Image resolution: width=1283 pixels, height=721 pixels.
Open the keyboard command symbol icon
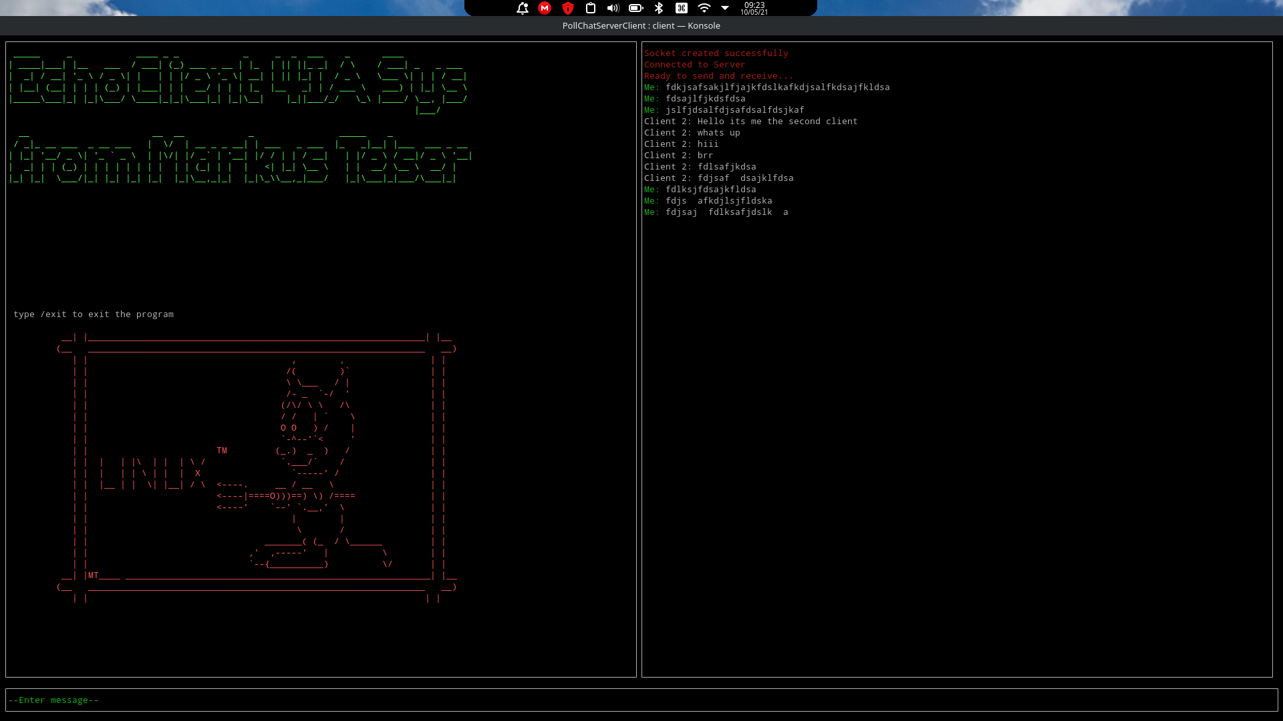point(682,8)
